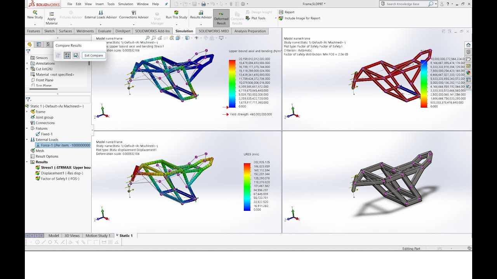Click the simulation tree filter funnel
This screenshot has width=497, height=279.
click(x=28, y=100)
